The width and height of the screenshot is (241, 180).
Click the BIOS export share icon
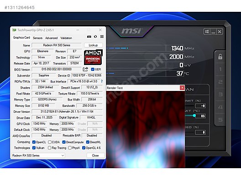[x=85, y=69]
